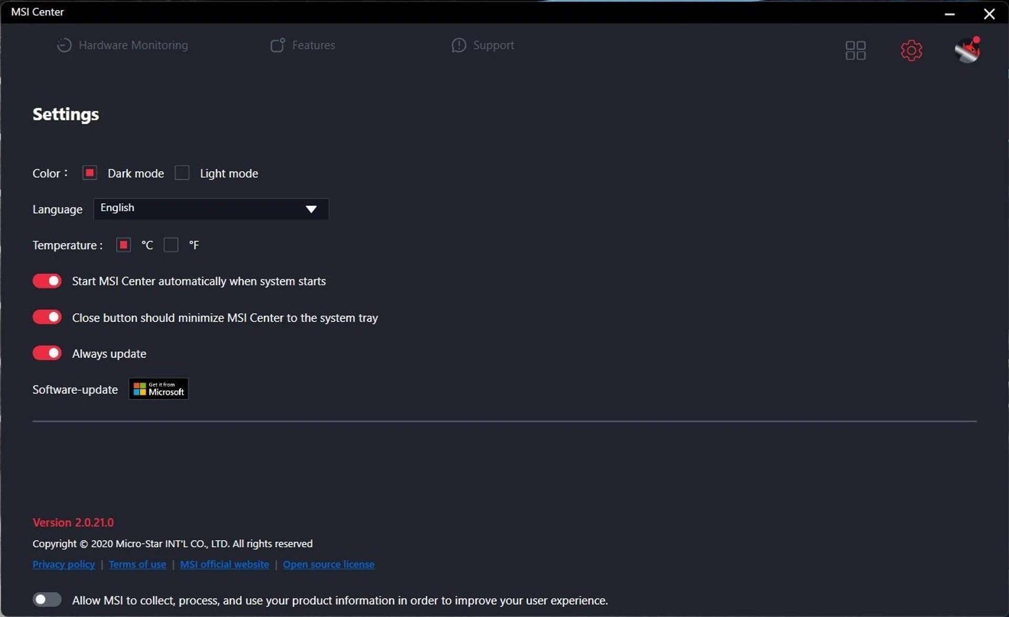Click the red settings gear icon
This screenshot has height=617, width=1009.
[x=911, y=50]
